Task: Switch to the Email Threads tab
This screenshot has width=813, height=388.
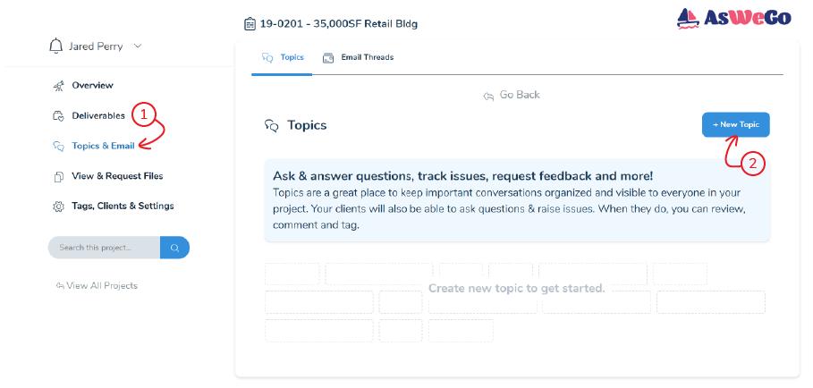Action: (x=358, y=57)
